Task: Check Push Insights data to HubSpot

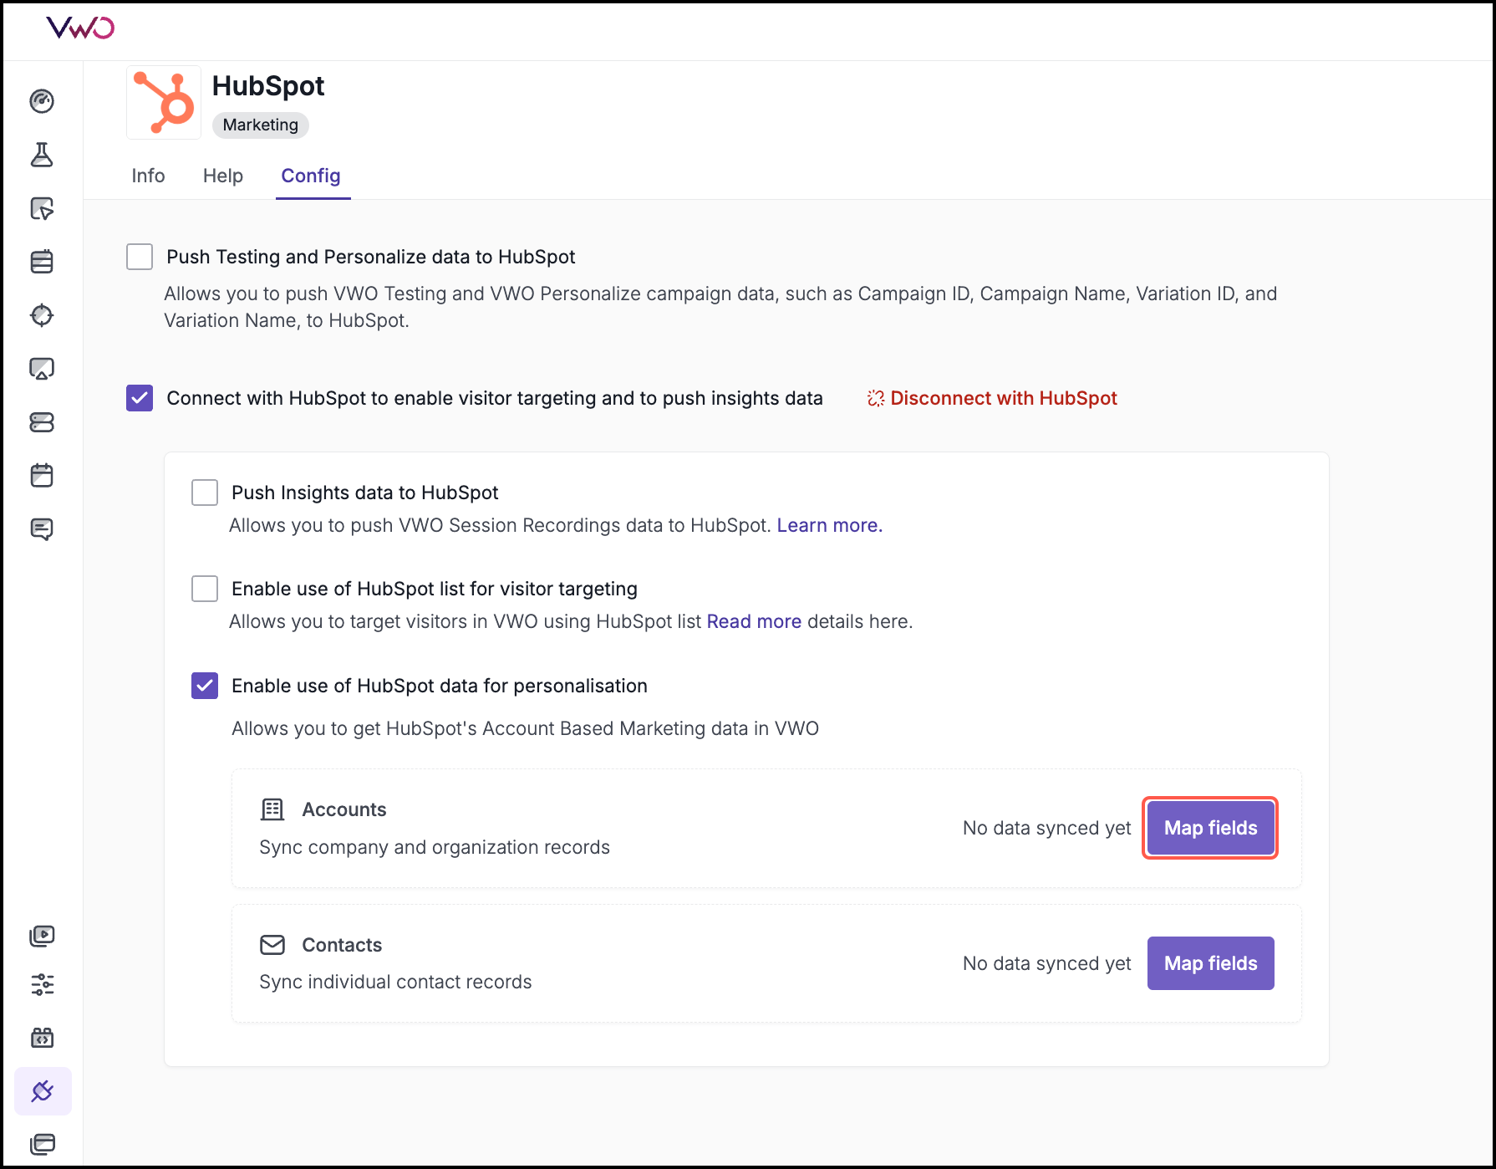Action: 205,493
